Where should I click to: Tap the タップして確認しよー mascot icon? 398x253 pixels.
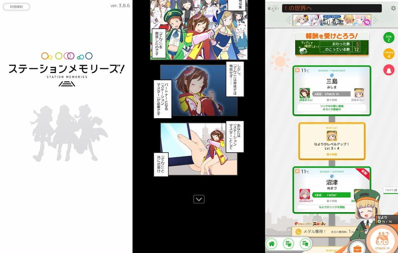[x=303, y=51]
